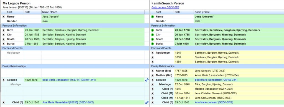
Task: Click the green arrow beside FamilySearch Burial
Action: click(x=152, y=44)
